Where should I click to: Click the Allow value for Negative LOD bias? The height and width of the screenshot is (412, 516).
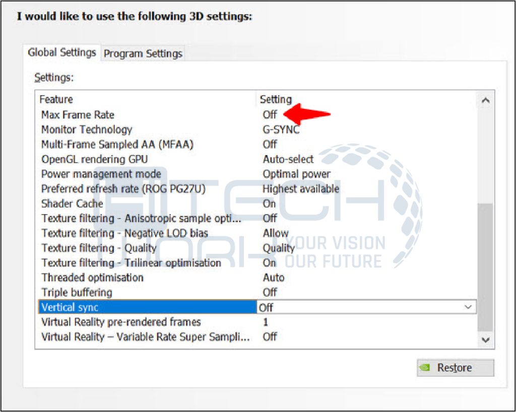276,233
